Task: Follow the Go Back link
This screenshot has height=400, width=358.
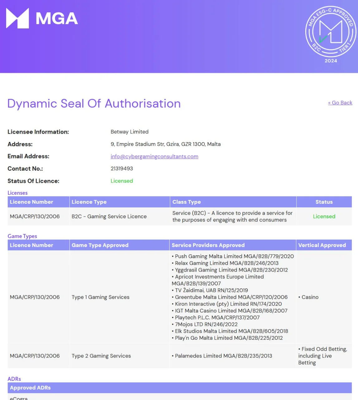Action: point(340,102)
